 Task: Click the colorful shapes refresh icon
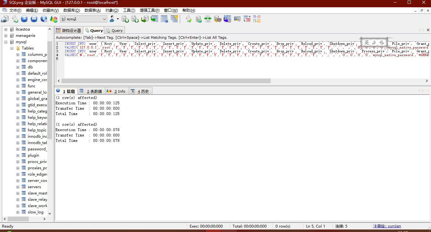[x=54, y=19]
